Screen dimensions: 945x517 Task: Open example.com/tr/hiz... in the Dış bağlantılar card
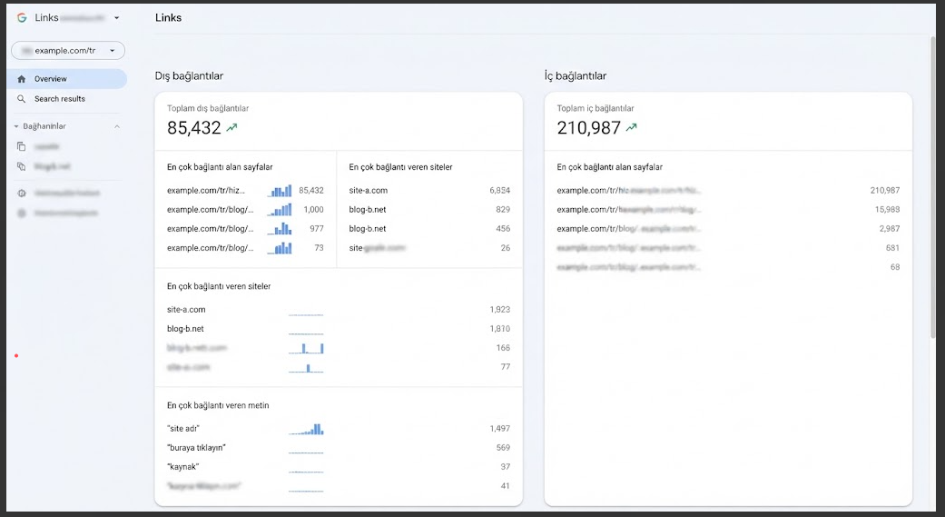(206, 191)
